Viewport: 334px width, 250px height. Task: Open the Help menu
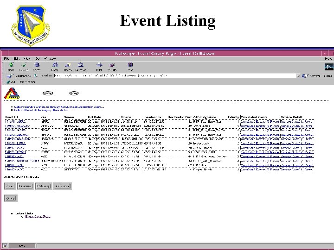click(328, 58)
